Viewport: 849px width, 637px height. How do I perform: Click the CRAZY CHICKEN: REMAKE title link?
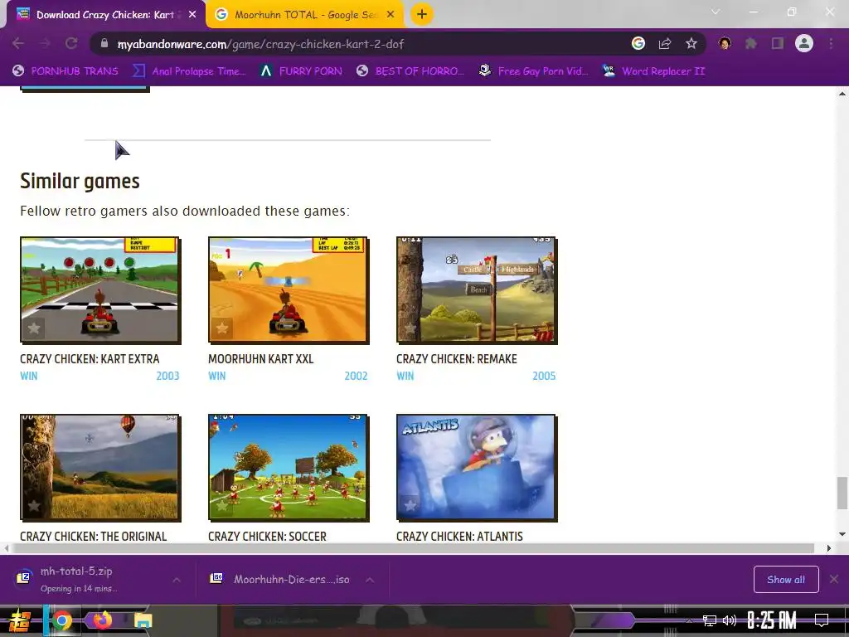pos(457,359)
